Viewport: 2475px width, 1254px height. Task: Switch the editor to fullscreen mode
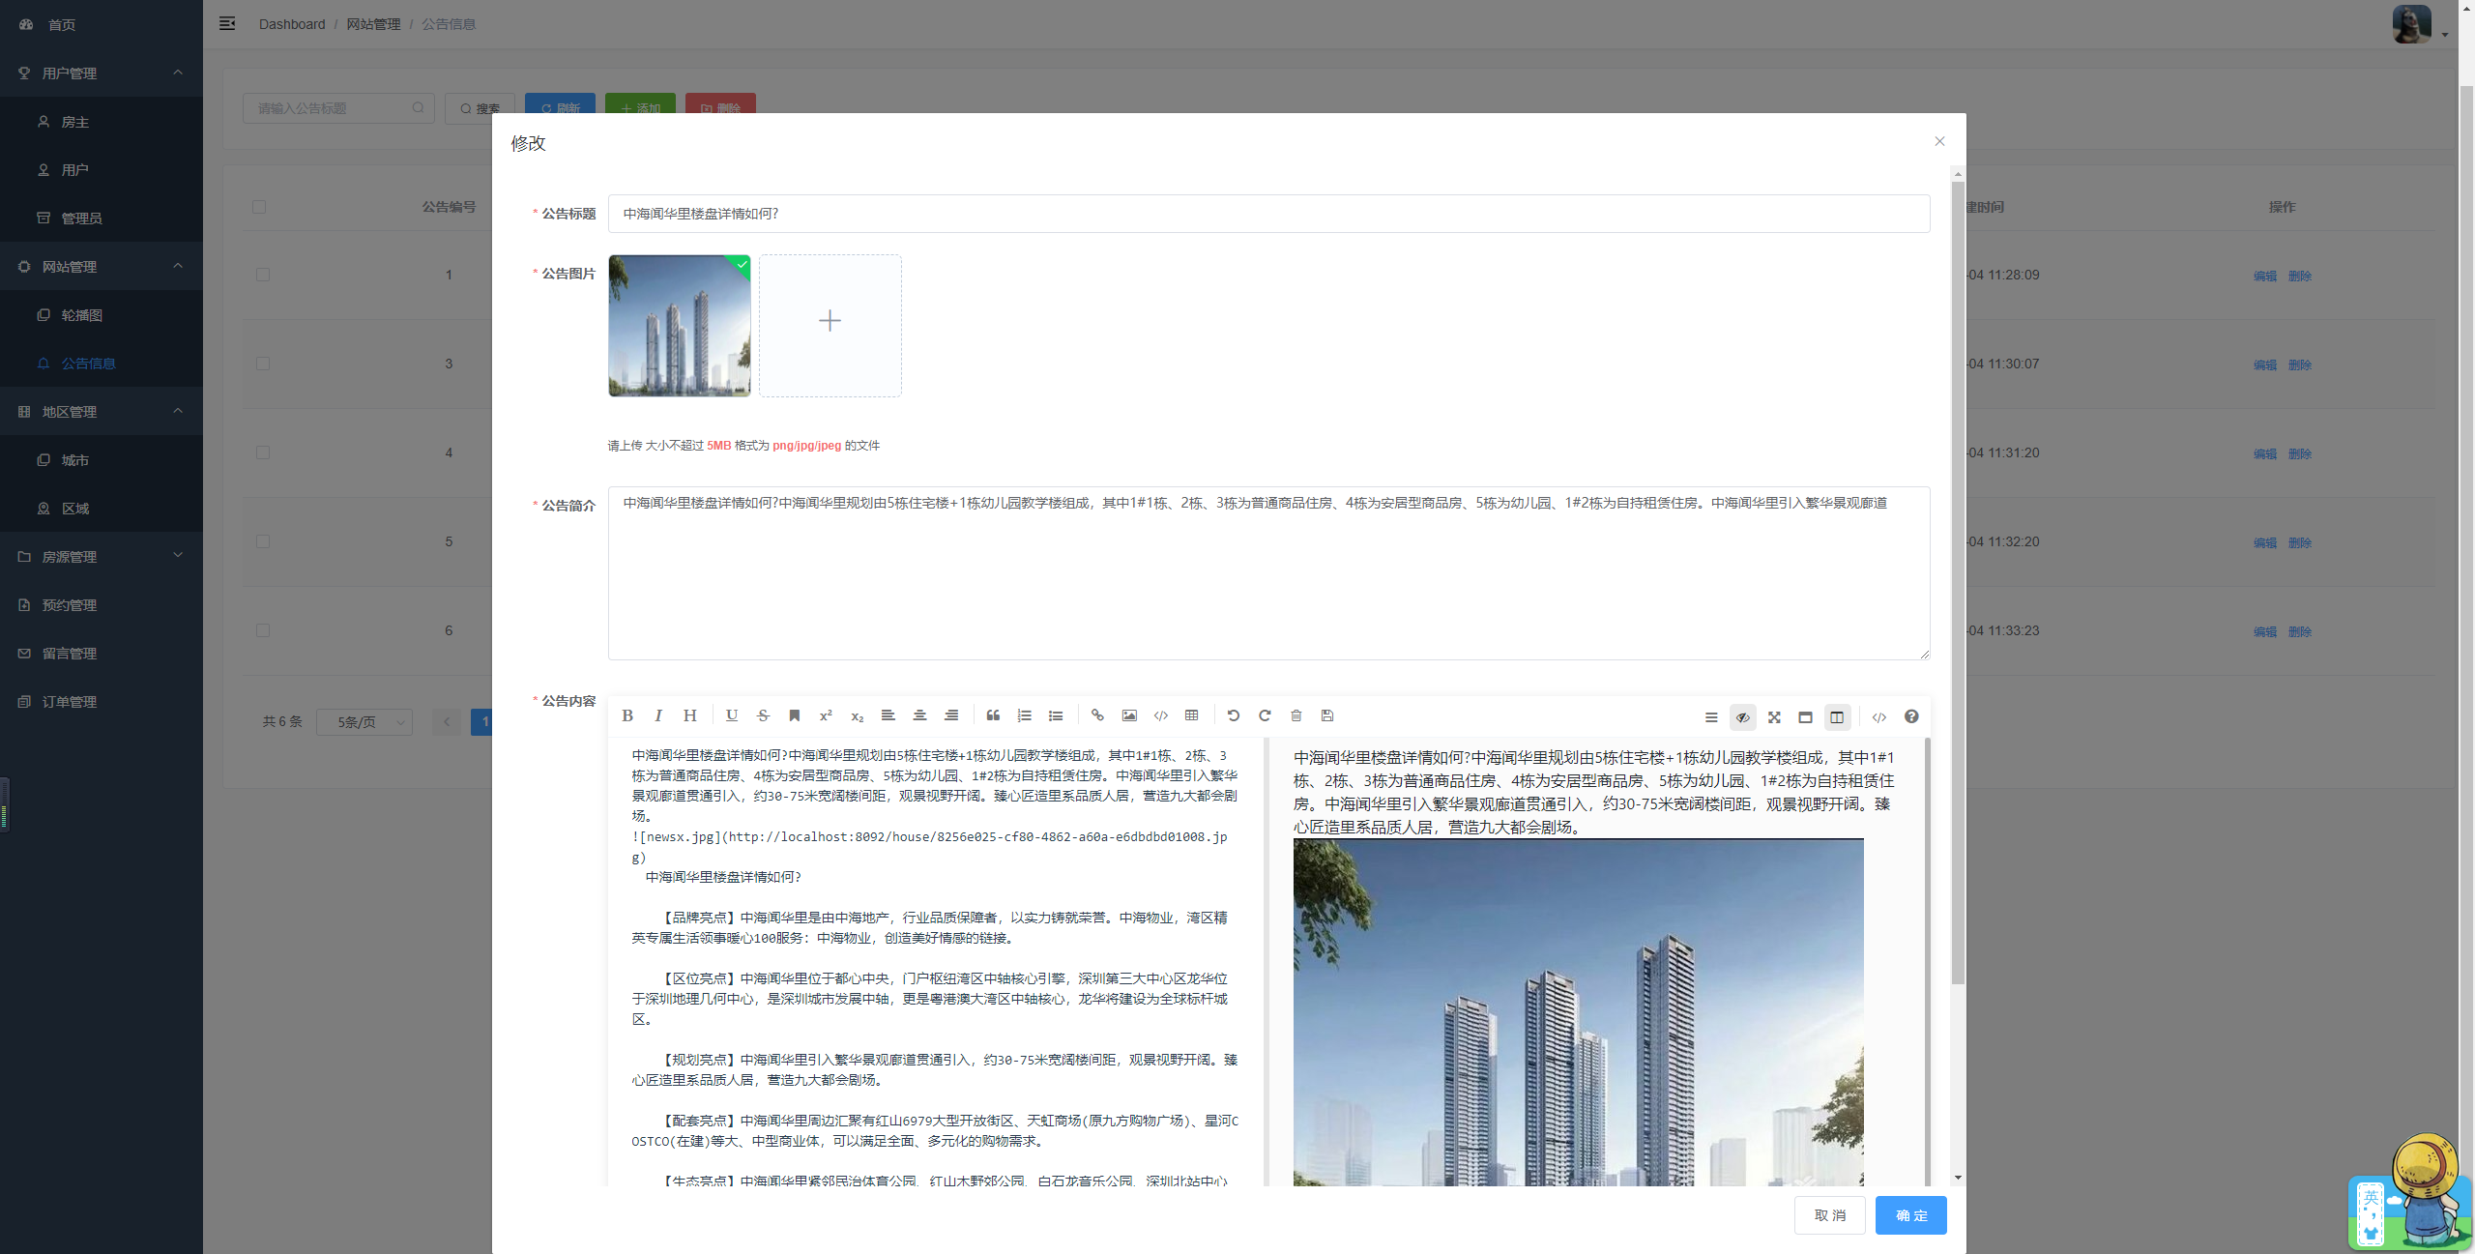click(1774, 717)
